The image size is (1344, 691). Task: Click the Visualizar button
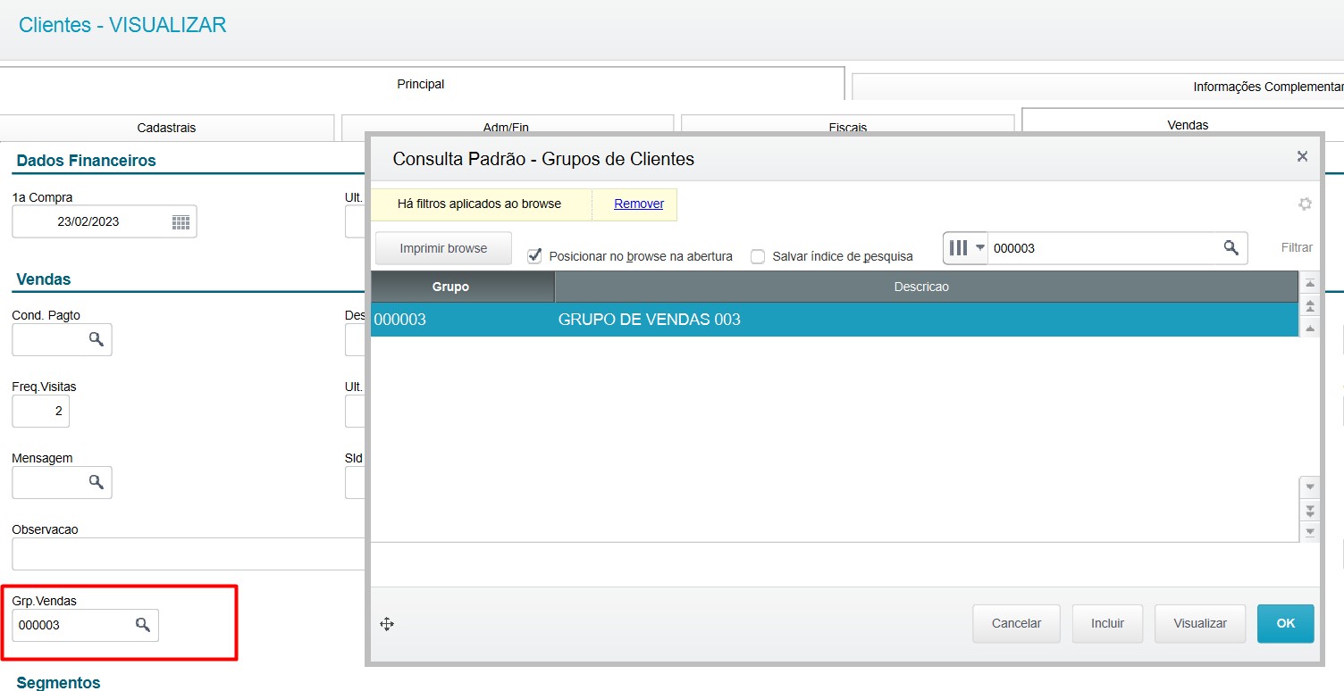click(x=1200, y=623)
